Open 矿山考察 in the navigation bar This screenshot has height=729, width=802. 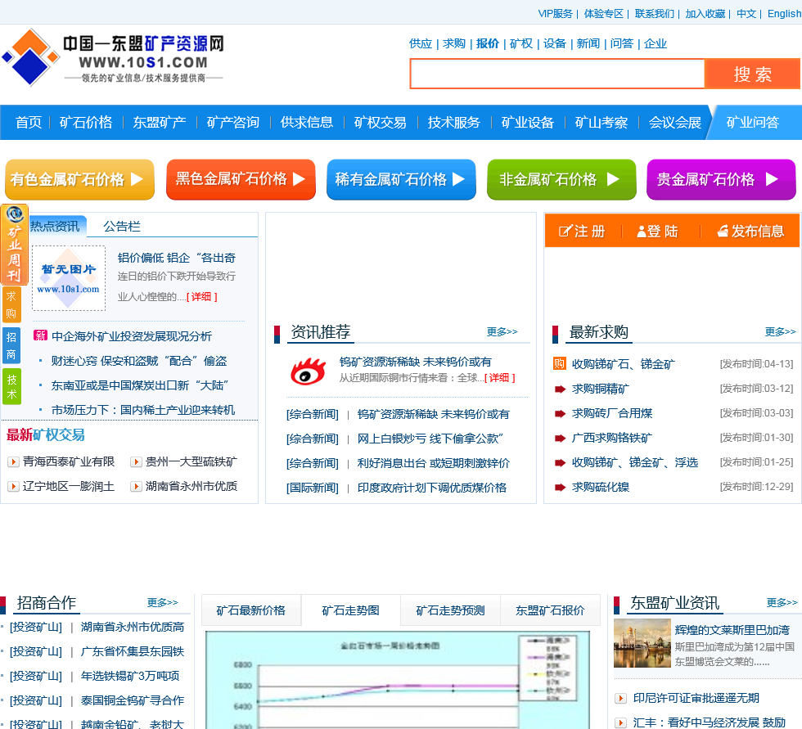pyautogui.click(x=601, y=122)
